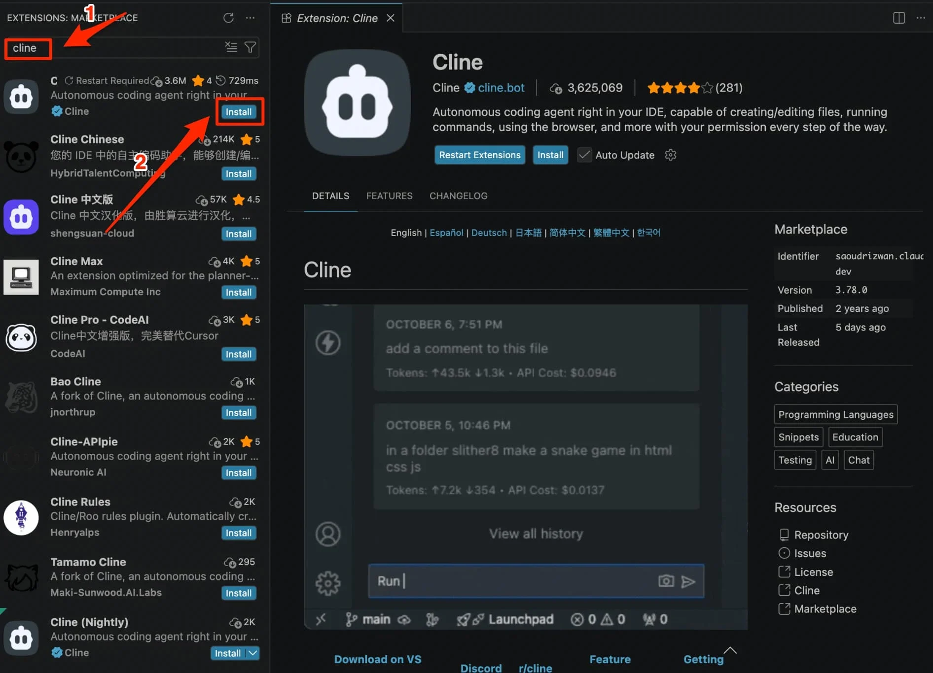933x673 pixels.
Task: Open the Extensions view more actions menu
Action: [251, 18]
